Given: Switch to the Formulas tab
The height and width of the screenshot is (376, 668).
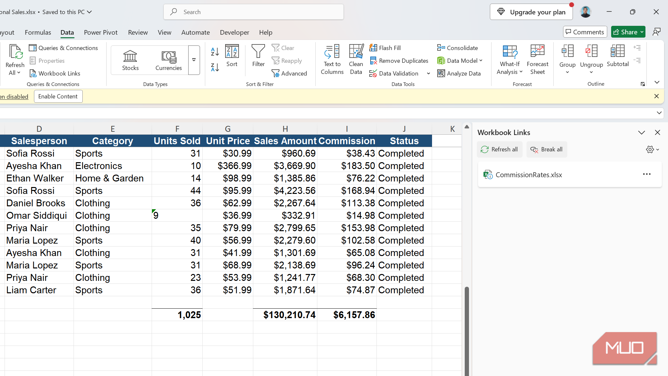Looking at the screenshot, I should [38, 32].
